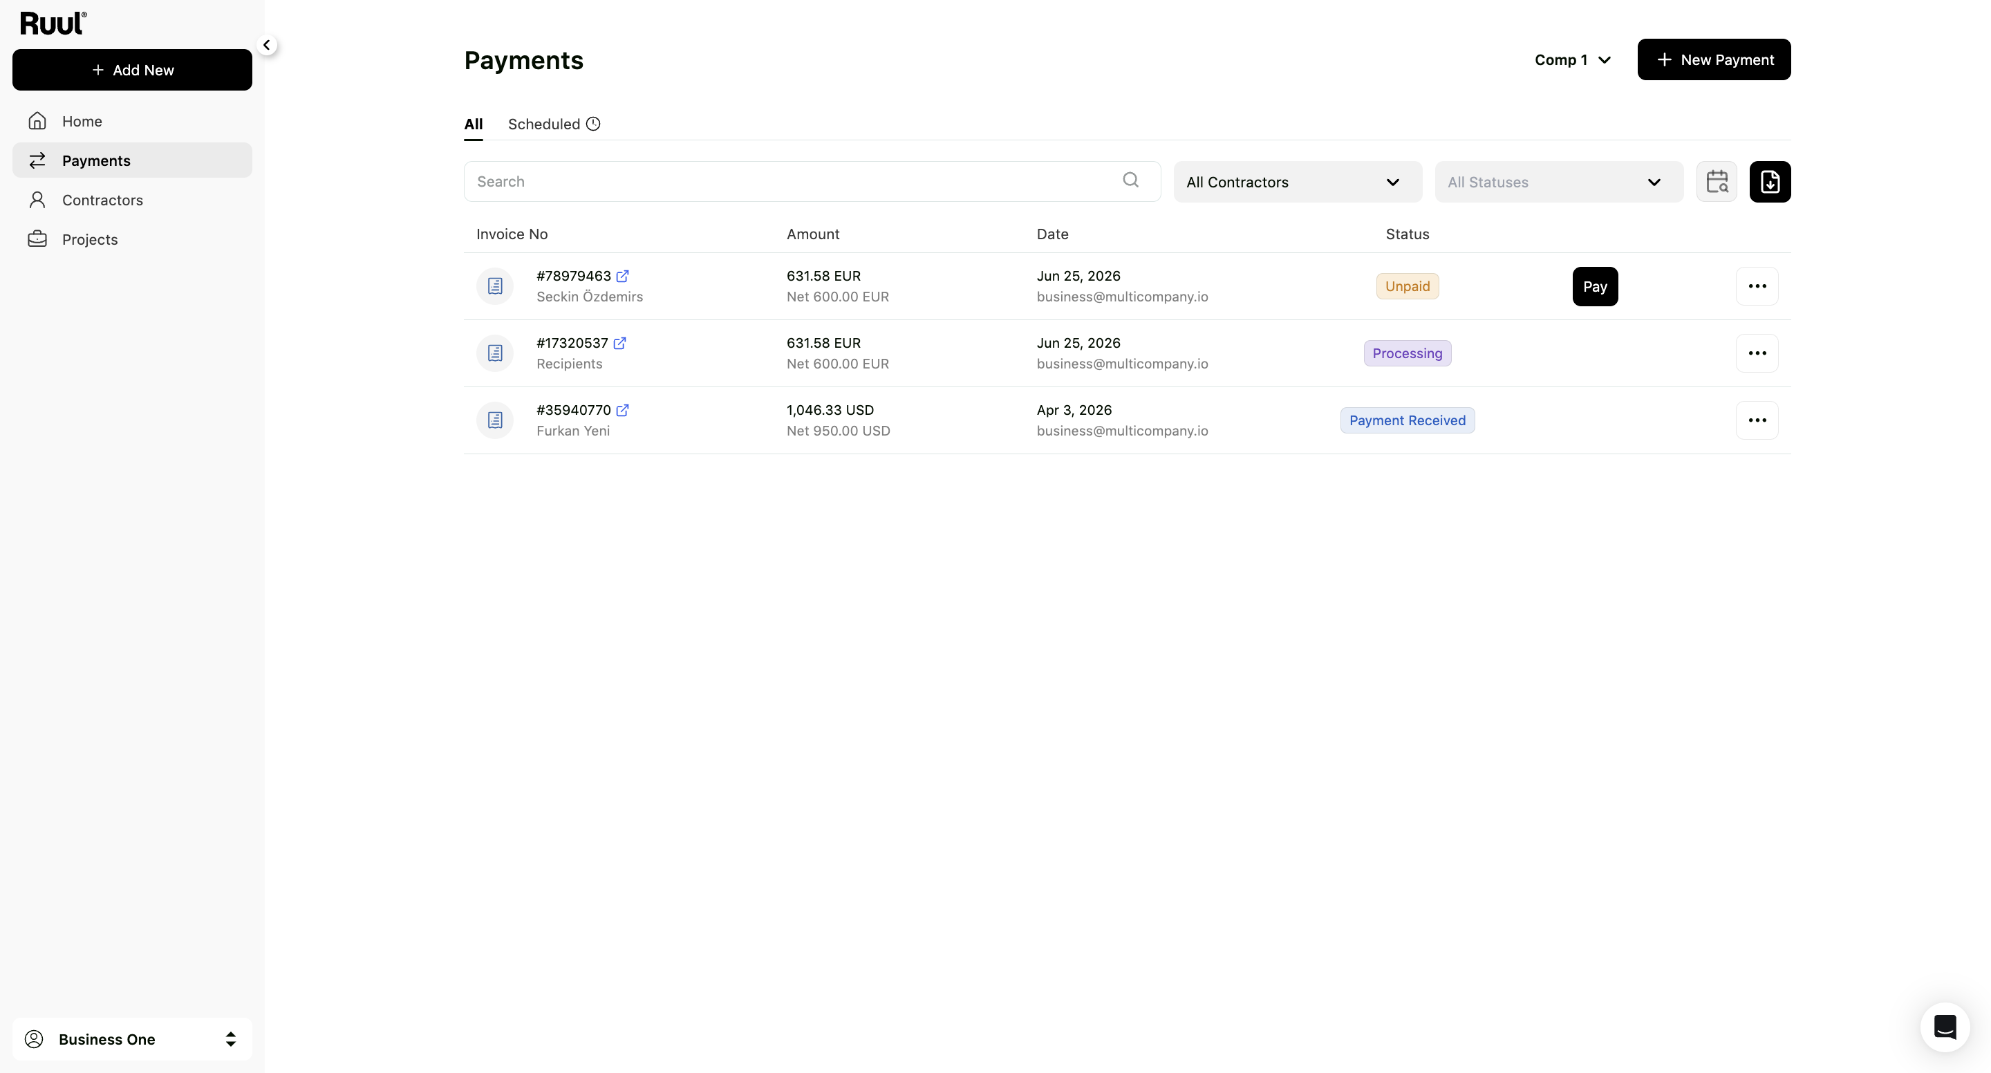The height and width of the screenshot is (1073, 1991).
Task: Click invoice number #78979463
Action: tap(574, 276)
